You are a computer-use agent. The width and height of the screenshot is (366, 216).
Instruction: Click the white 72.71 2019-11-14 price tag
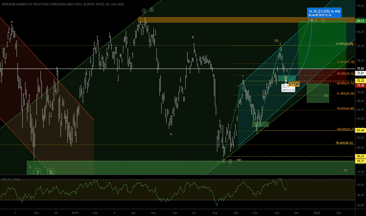tap(288, 88)
